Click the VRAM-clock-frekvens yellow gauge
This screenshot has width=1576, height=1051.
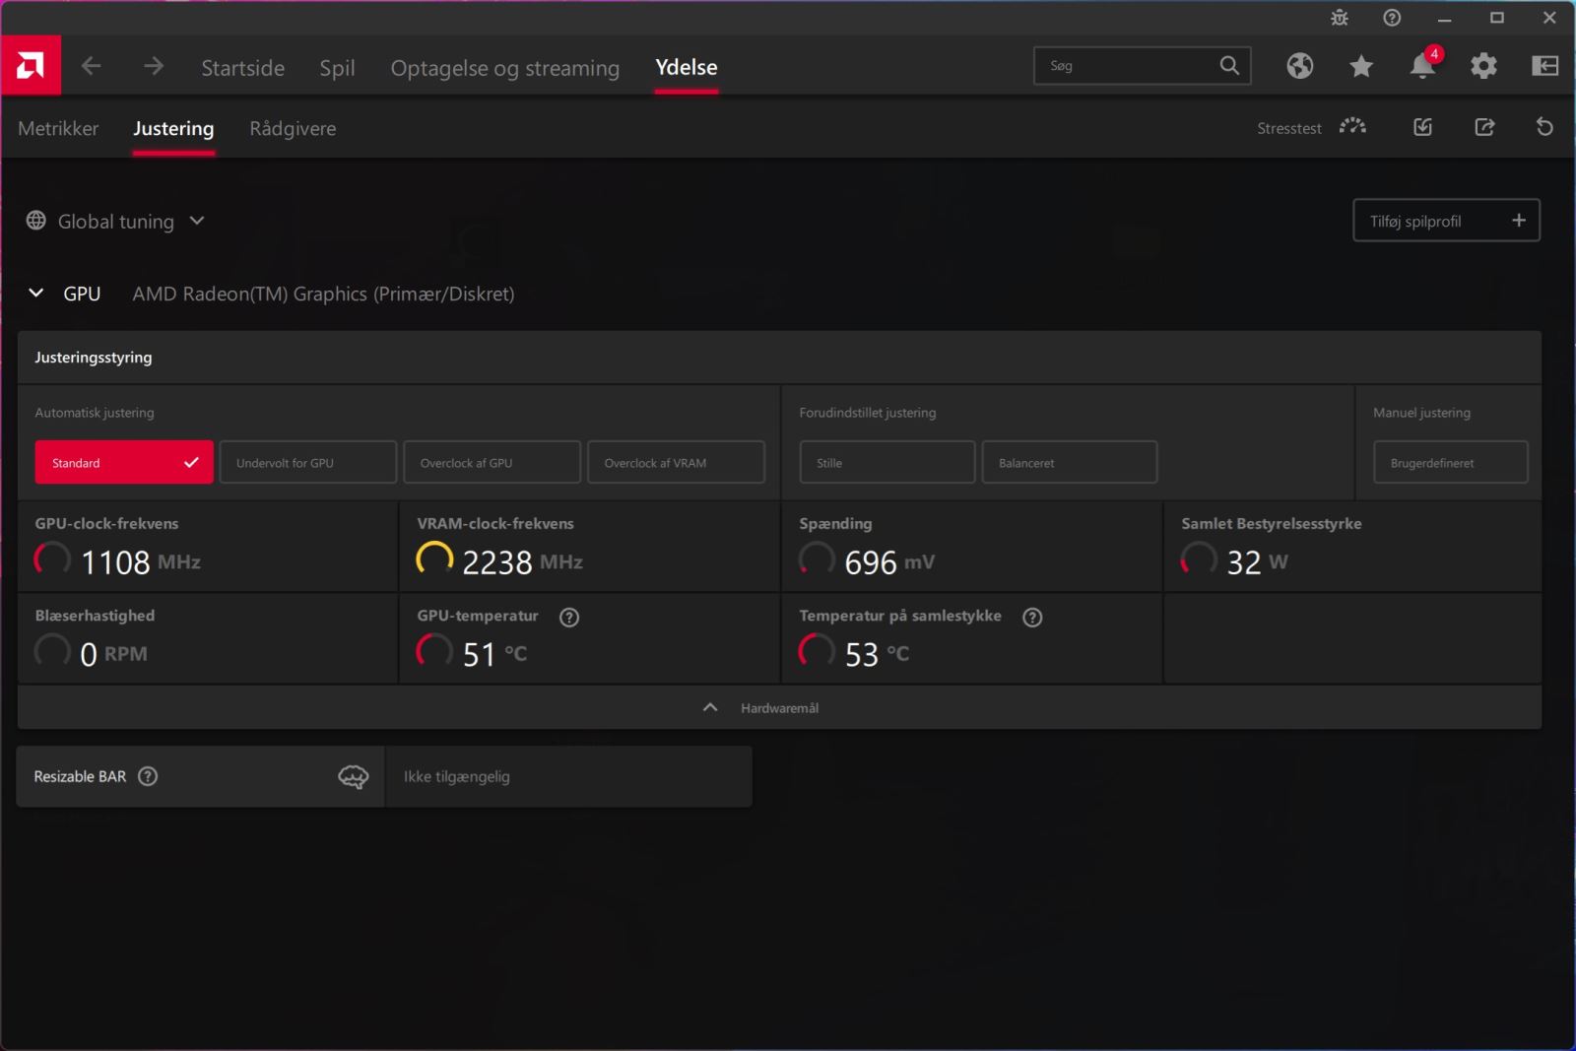click(x=434, y=559)
